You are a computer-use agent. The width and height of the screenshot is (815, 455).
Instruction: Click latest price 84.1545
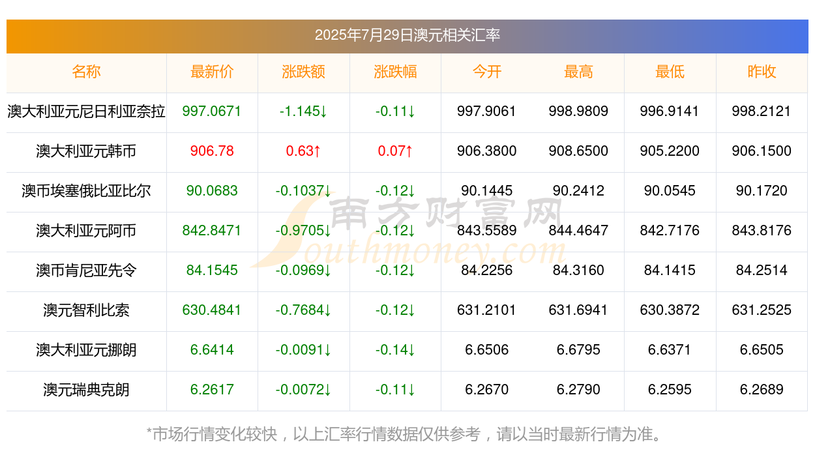(x=212, y=271)
